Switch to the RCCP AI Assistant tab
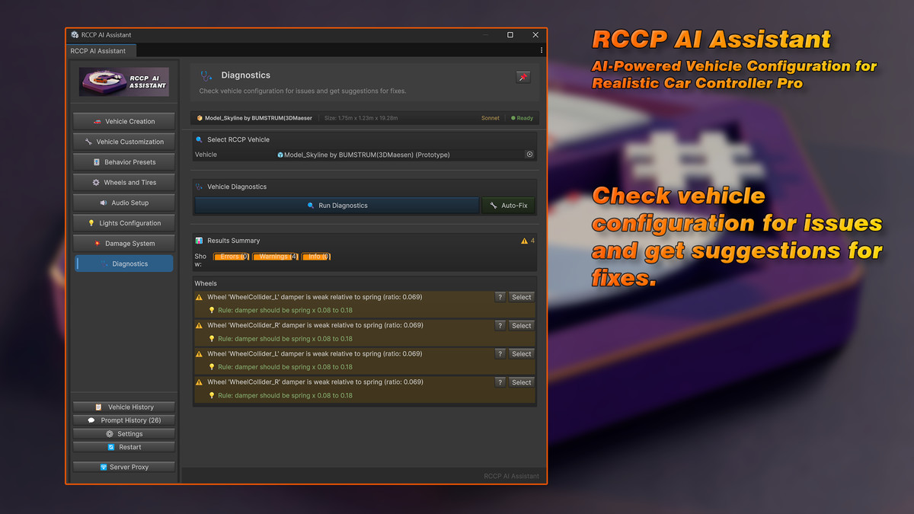 pyautogui.click(x=101, y=51)
